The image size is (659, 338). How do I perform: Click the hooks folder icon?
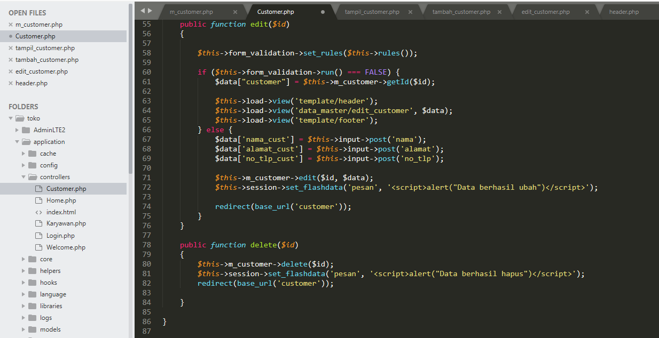pos(33,283)
